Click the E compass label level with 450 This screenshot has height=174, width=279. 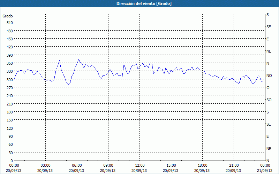tap(267, 39)
